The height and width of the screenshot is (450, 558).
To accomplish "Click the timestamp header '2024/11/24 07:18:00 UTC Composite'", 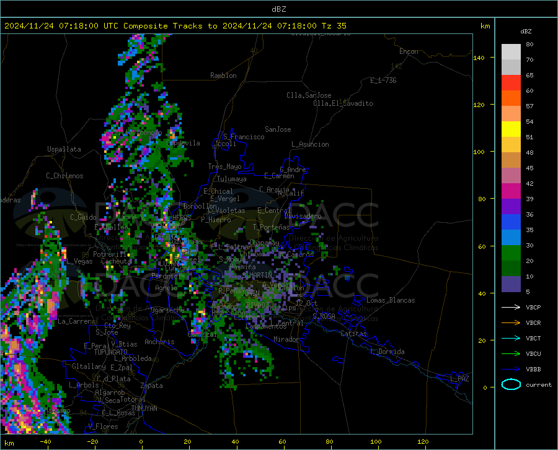I will 86,26.
